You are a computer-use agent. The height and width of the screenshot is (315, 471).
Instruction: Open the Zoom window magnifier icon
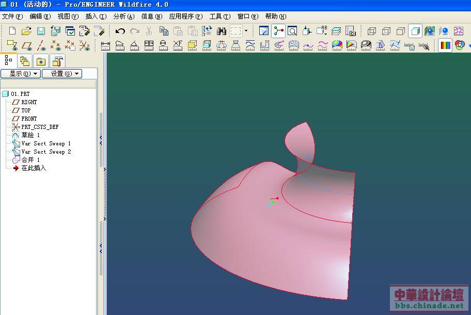point(292,31)
